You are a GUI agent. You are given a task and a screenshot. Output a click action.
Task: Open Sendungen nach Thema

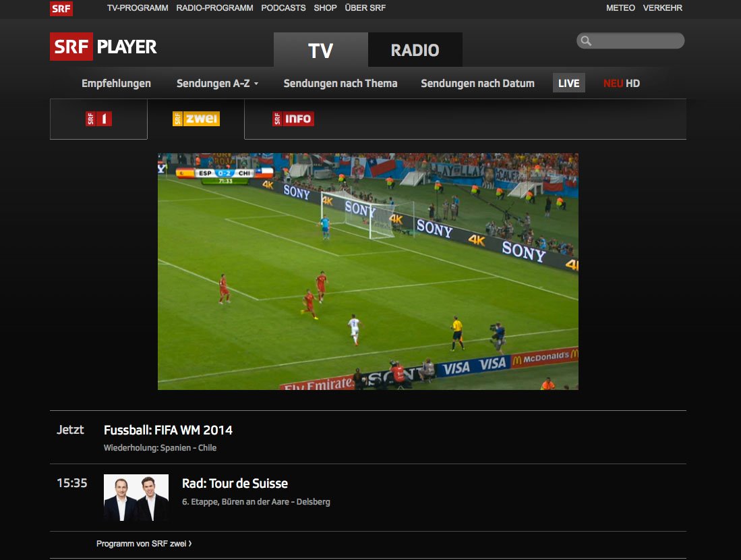[340, 84]
